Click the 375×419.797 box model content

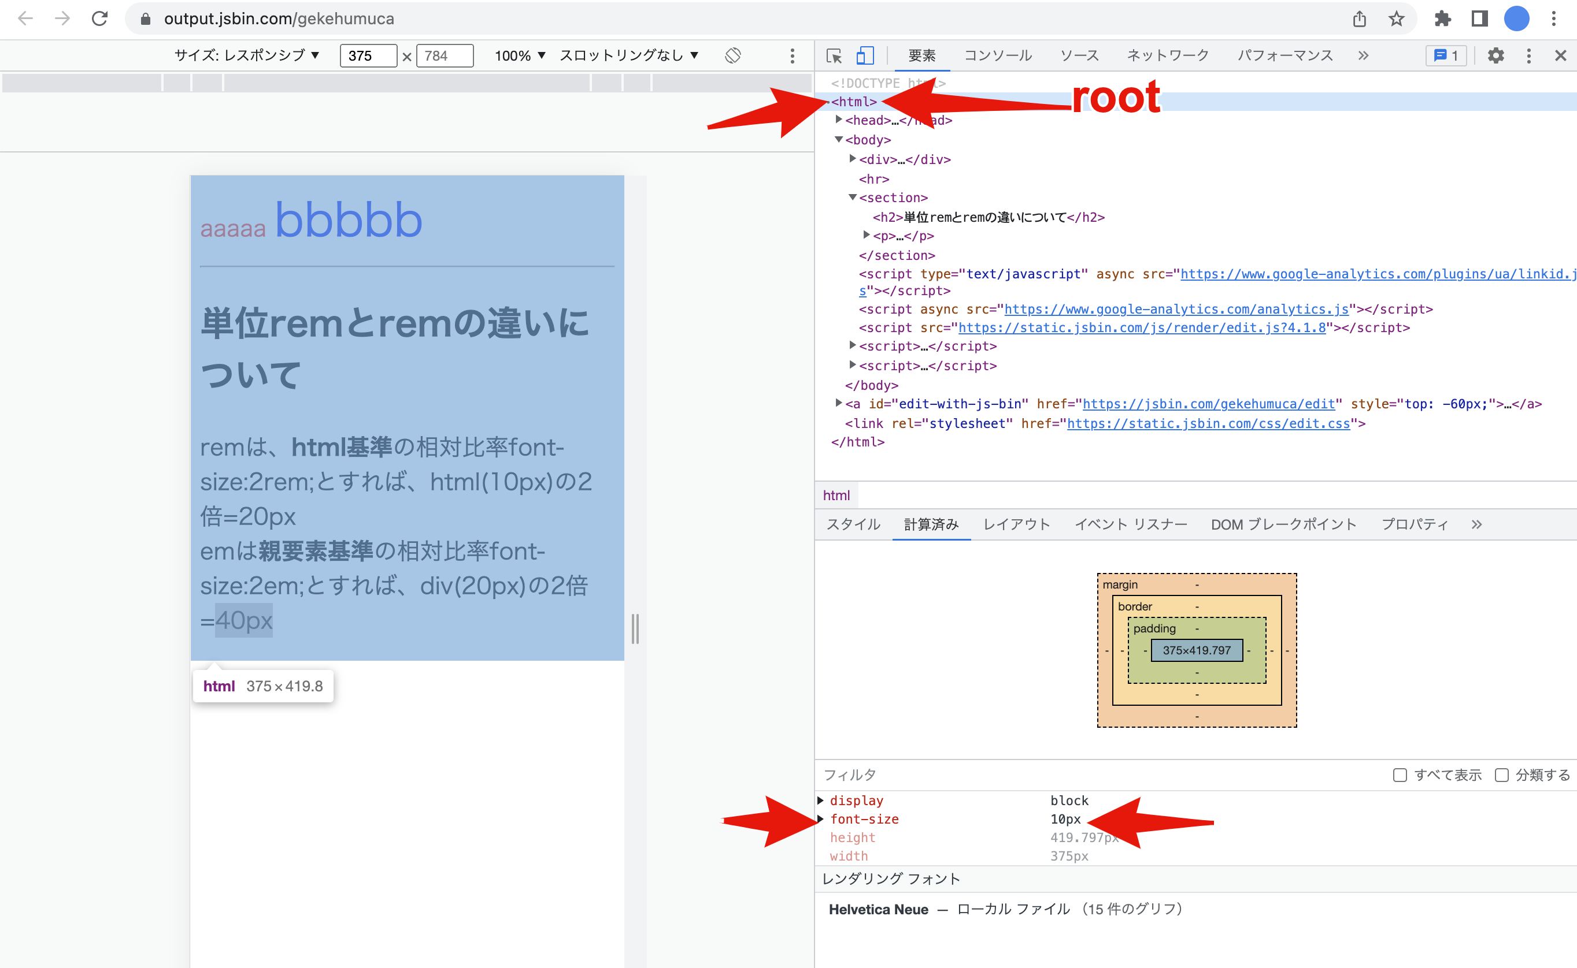coord(1197,650)
